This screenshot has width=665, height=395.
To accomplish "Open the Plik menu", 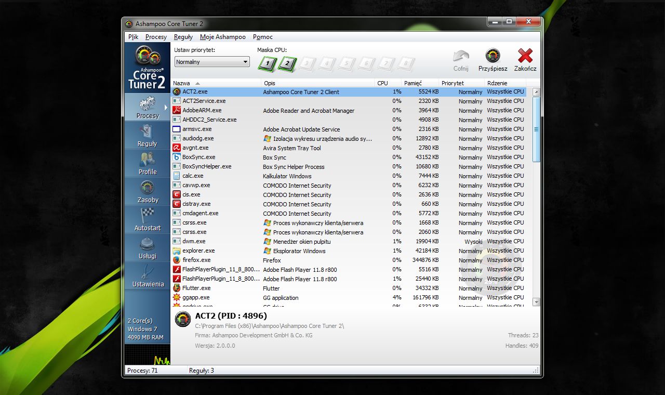I will (134, 37).
